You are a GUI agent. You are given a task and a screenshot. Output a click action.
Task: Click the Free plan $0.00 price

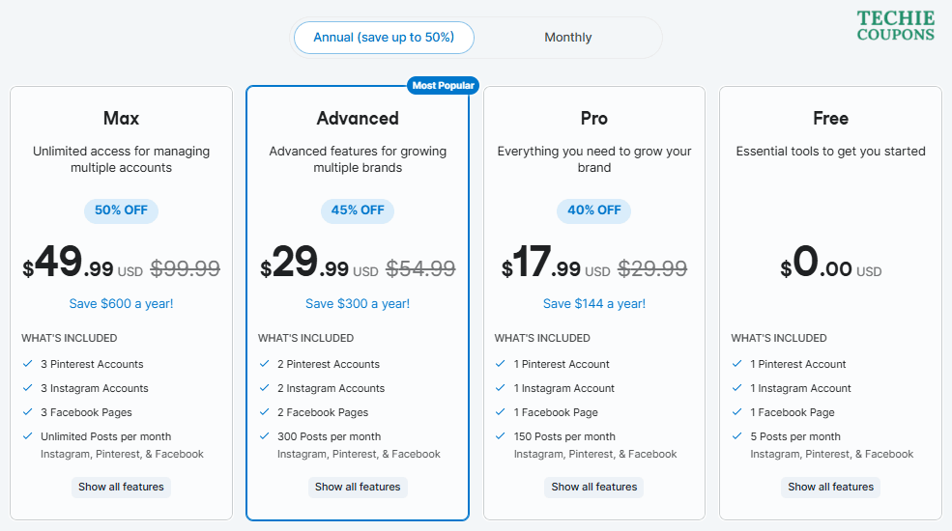pos(830,264)
